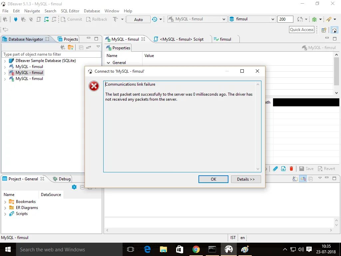The width and height of the screenshot is (341, 256).
Task: Click the green-arrow recent SQL script icon
Action: coord(46,19)
